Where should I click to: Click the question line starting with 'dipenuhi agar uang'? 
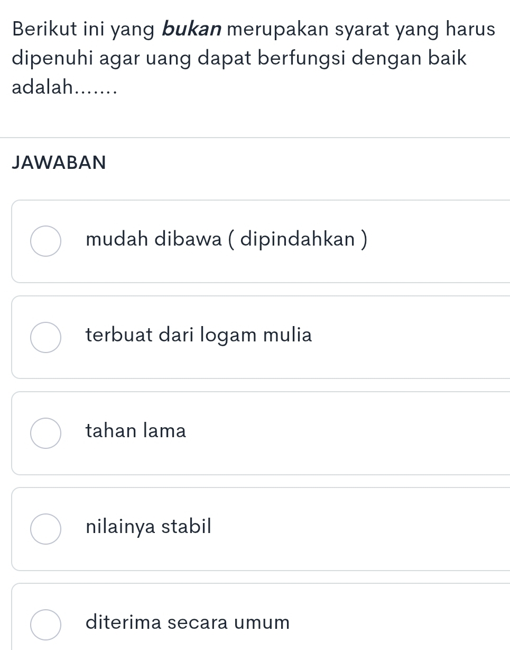click(x=240, y=58)
